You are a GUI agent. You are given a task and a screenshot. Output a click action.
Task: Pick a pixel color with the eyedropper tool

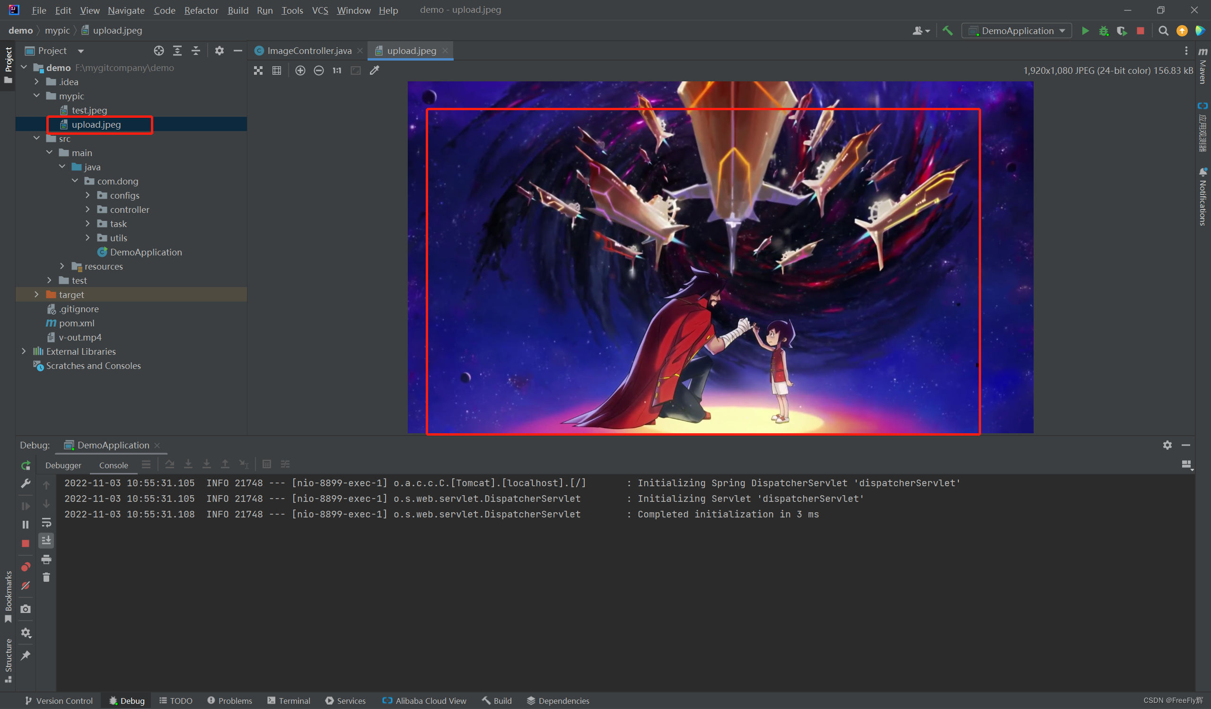point(374,70)
